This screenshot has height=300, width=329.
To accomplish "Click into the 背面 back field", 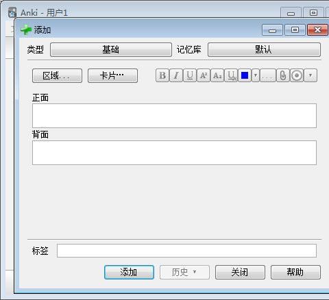I will coord(174,153).
